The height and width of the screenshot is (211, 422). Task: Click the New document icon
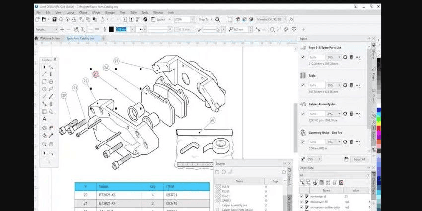[37, 20]
